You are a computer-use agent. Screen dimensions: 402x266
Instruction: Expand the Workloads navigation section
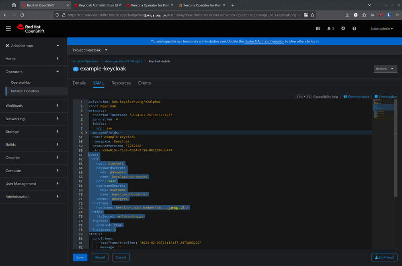point(32,106)
